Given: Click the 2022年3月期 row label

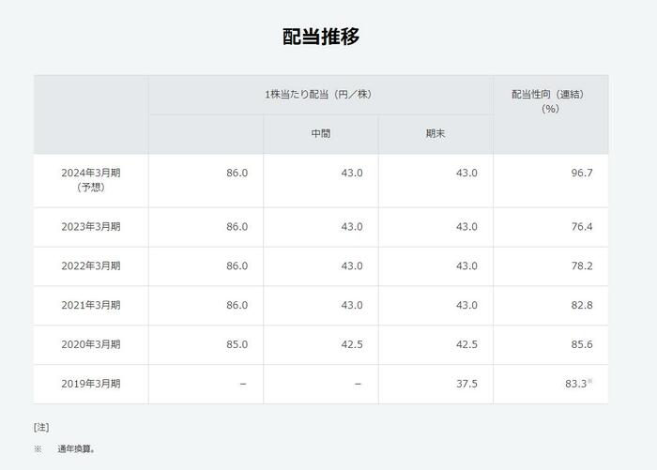Looking at the screenshot, I should [91, 266].
